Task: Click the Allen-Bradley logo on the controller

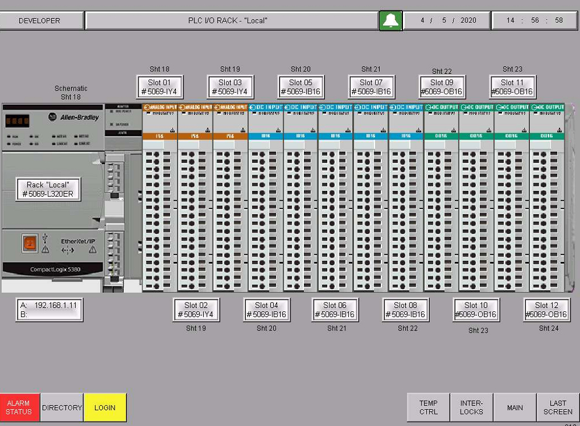Action: (x=74, y=117)
